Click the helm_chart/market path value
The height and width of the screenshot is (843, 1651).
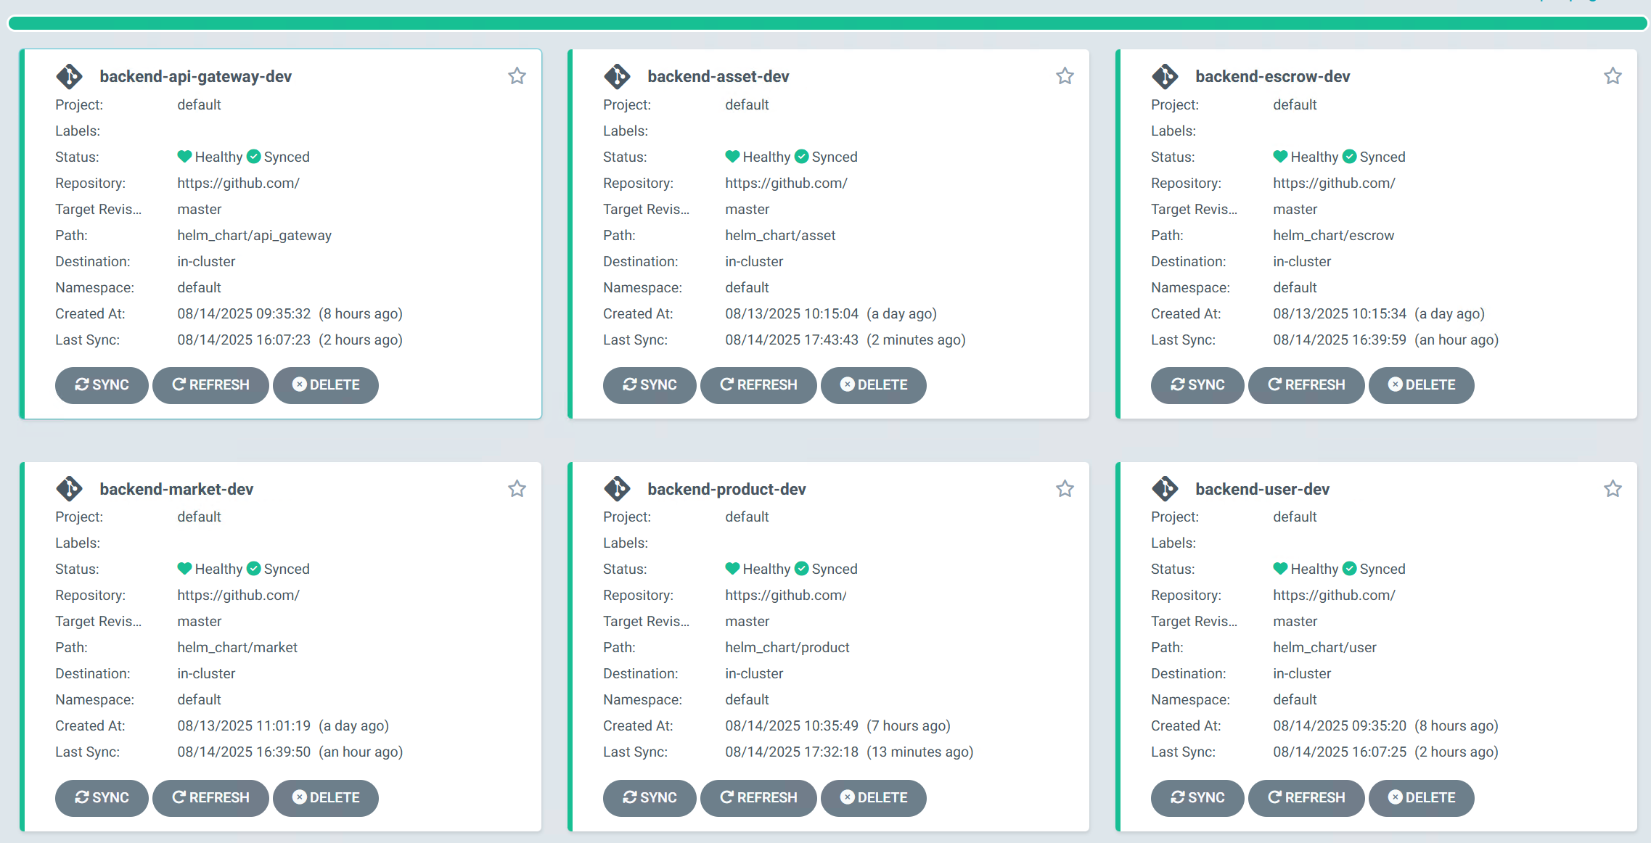[237, 647]
